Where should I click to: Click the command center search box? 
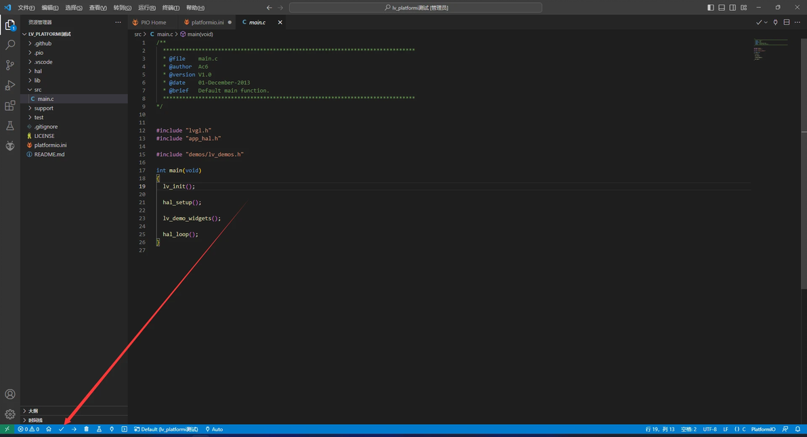(x=415, y=7)
